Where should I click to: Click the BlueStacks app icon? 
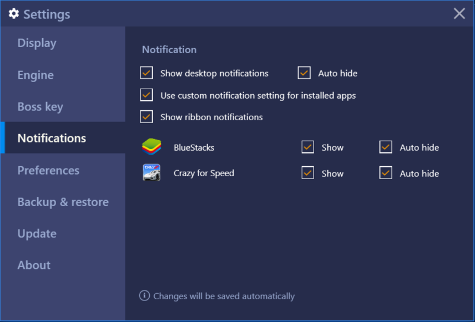click(x=151, y=147)
